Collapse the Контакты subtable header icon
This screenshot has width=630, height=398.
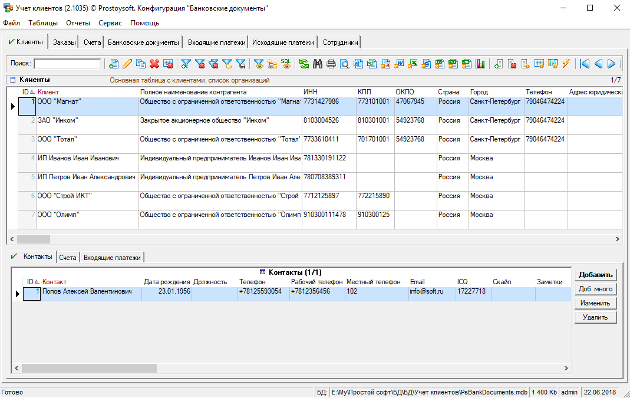pyautogui.click(x=262, y=272)
